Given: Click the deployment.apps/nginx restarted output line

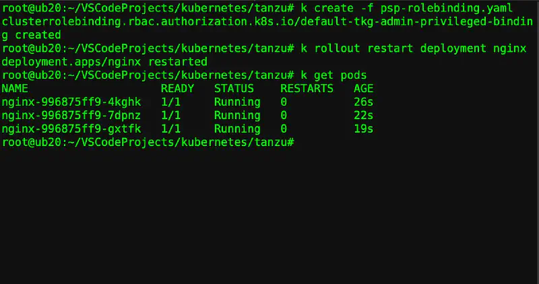Looking at the screenshot, I should (104, 61).
